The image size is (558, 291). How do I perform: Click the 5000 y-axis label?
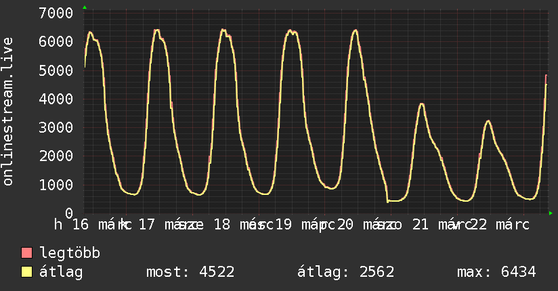coord(56,70)
